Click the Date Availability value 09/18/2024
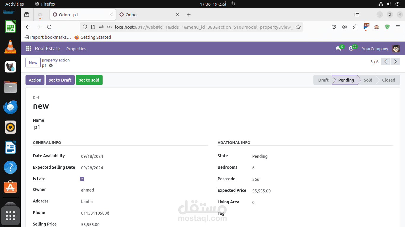 click(x=92, y=156)
